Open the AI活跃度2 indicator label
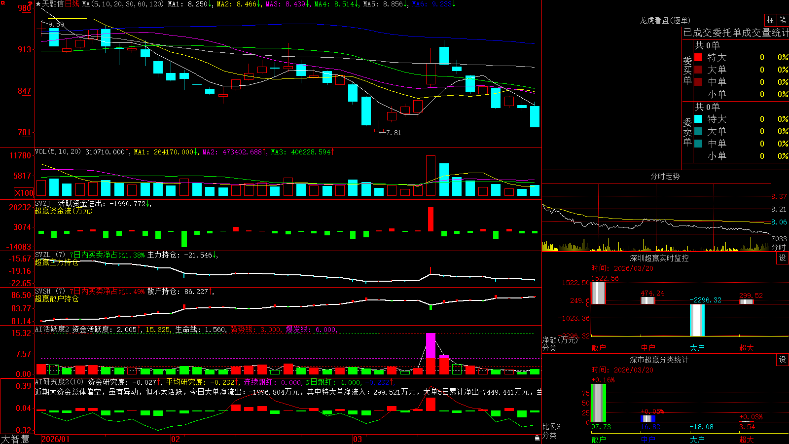 tap(52, 330)
